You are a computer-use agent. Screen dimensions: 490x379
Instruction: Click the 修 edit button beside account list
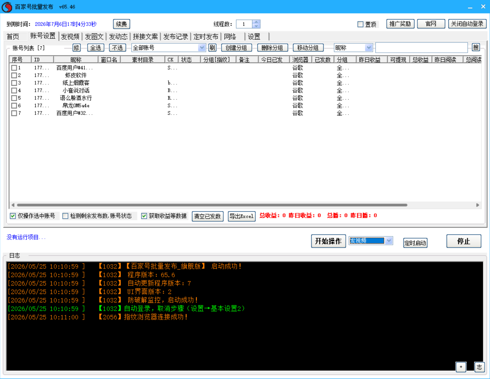(77, 48)
